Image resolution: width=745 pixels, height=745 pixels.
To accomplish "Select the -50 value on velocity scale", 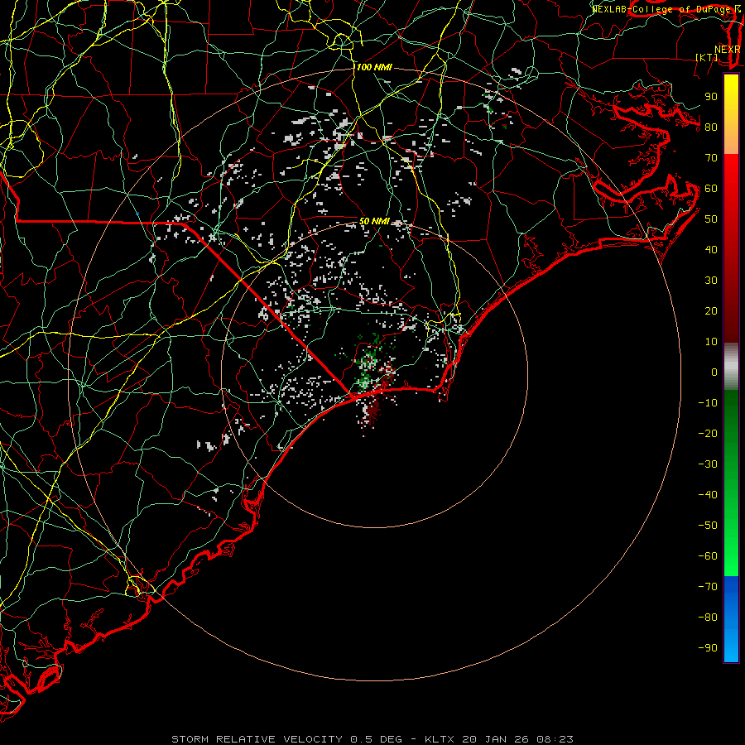I will [708, 526].
